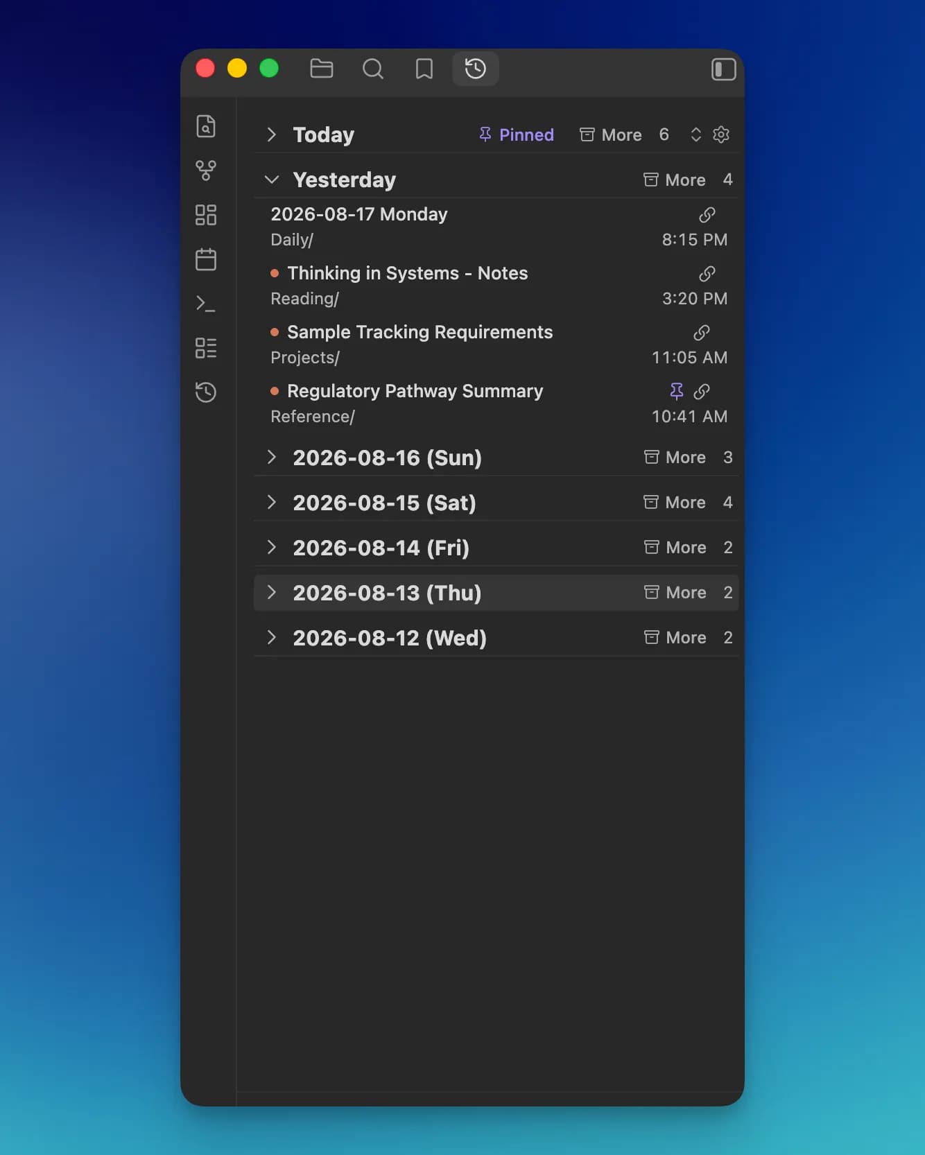Click the Reading/ folder path

(x=304, y=299)
